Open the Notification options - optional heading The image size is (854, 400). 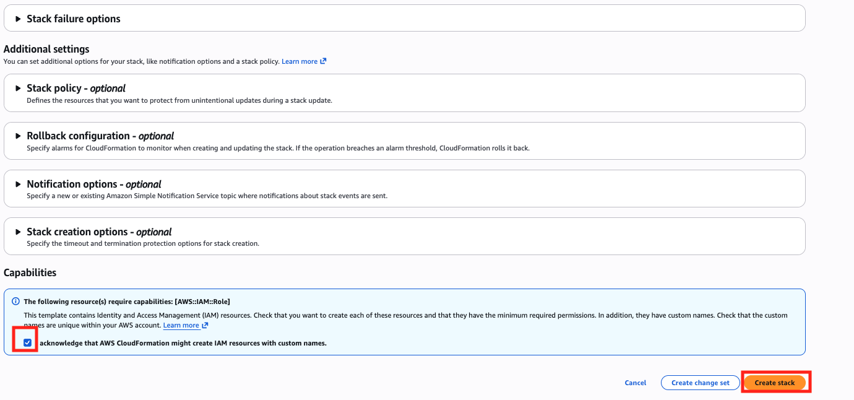93,185
